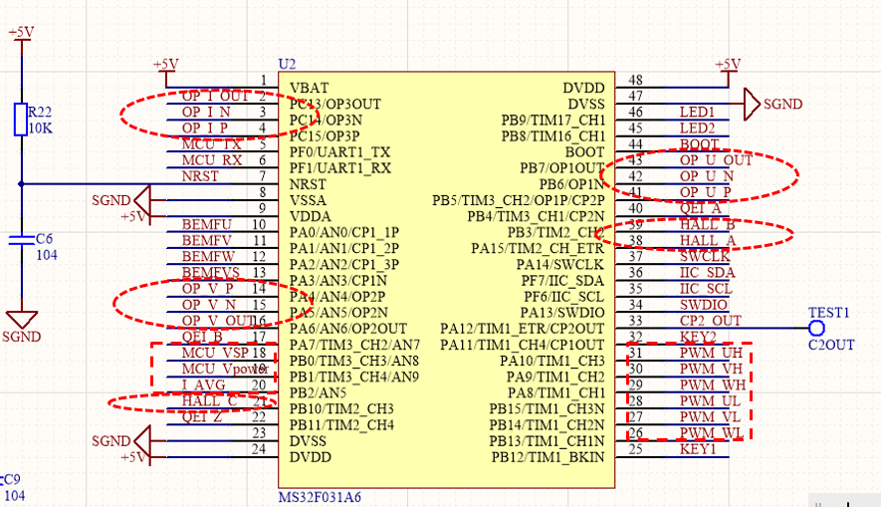Select the HALL_A net label
881x507 pixels.
[x=708, y=241]
